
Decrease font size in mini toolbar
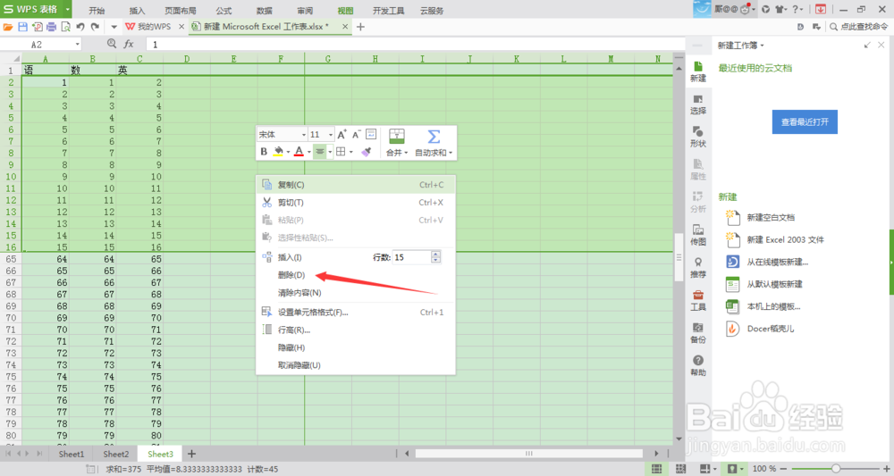[x=357, y=134]
